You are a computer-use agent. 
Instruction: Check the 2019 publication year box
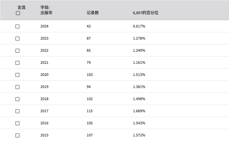(x=17, y=87)
